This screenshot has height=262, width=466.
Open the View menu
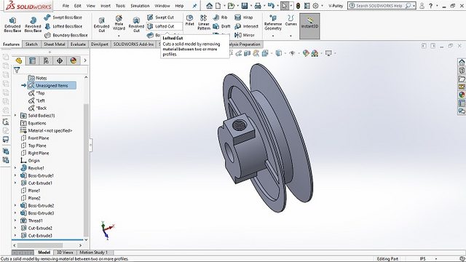click(90, 6)
